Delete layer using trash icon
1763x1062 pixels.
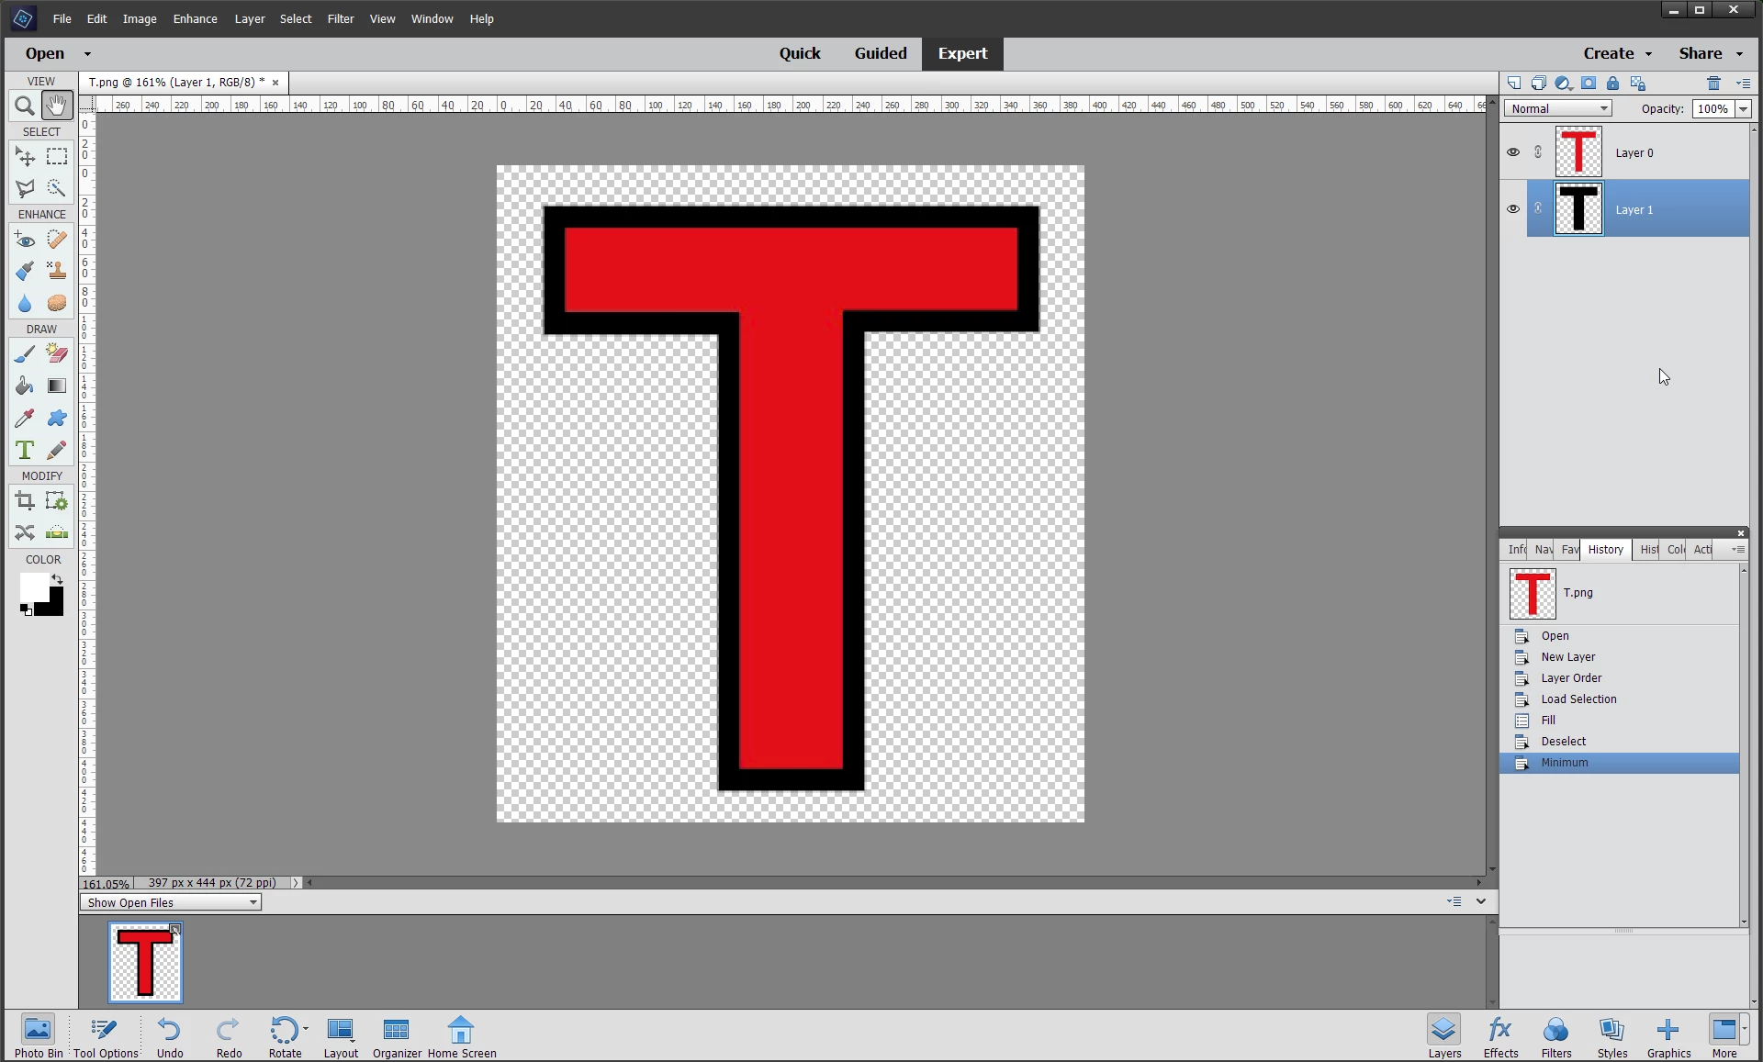[x=1712, y=84]
